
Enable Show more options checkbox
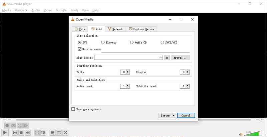(73, 109)
